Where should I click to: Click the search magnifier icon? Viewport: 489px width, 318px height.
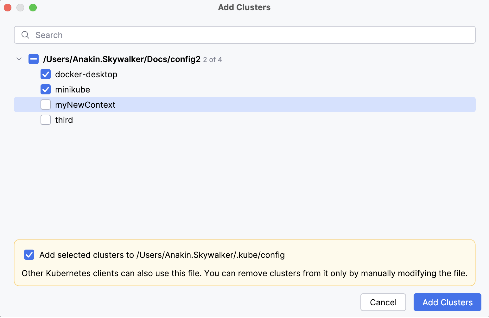point(25,35)
